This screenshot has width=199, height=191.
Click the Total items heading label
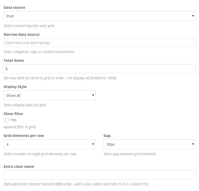pyautogui.click(x=14, y=60)
